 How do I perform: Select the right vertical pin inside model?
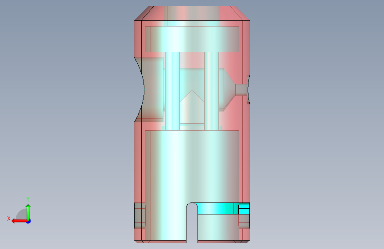[x=211, y=91]
